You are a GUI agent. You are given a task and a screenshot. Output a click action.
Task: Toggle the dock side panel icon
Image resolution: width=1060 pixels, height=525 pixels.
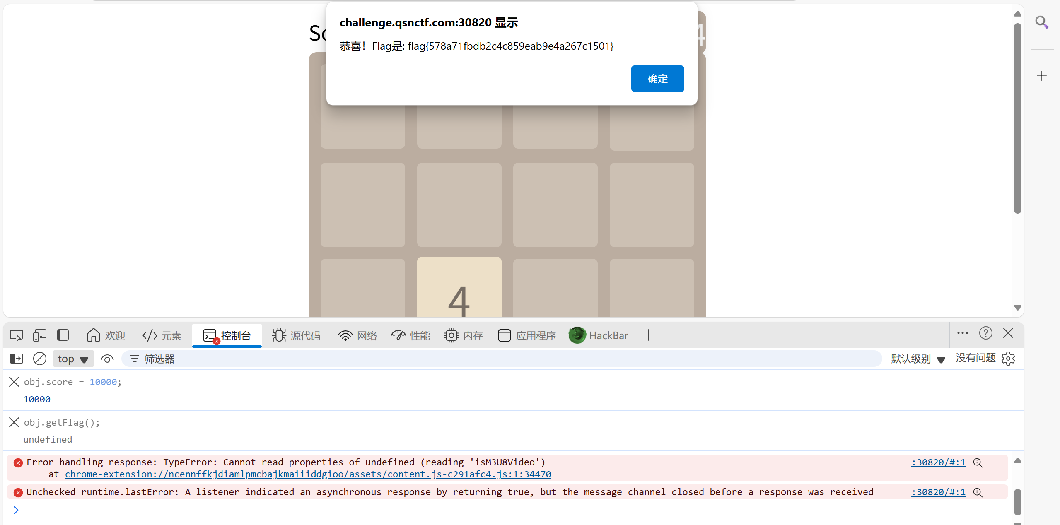pos(63,335)
